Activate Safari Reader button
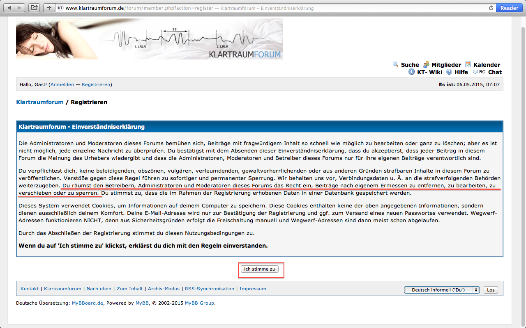Image resolution: width=526 pixels, height=328 pixels. [509, 8]
